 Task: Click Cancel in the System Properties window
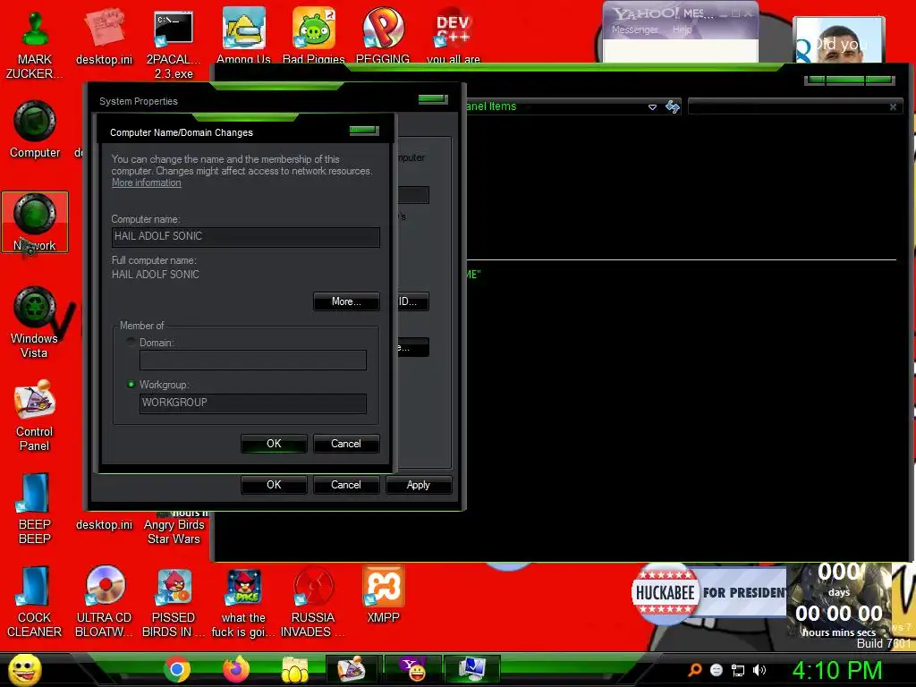346,485
